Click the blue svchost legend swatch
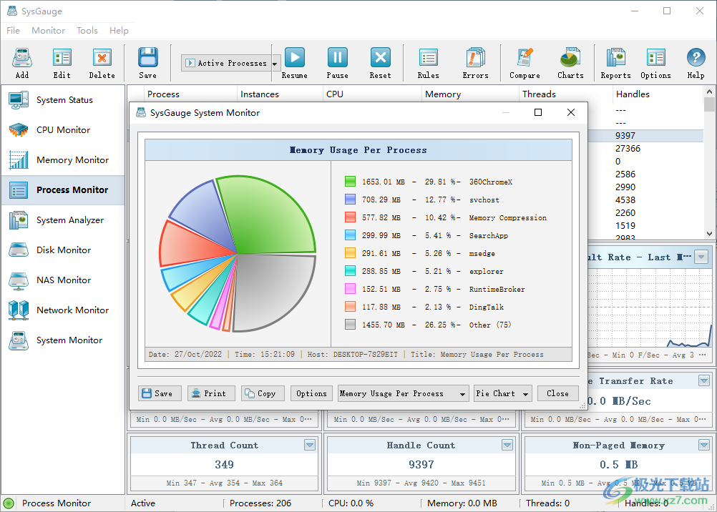 point(350,200)
